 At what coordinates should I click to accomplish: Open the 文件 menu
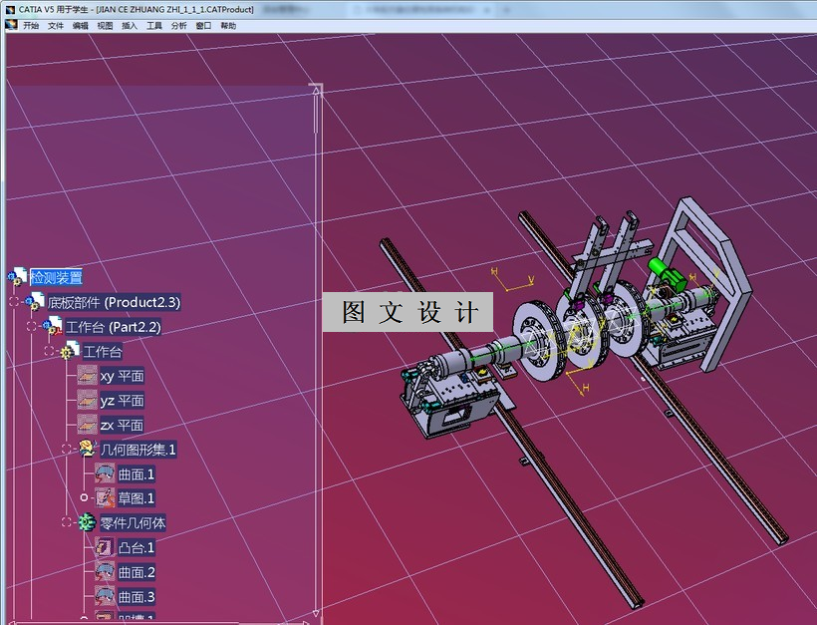[x=56, y=26]
